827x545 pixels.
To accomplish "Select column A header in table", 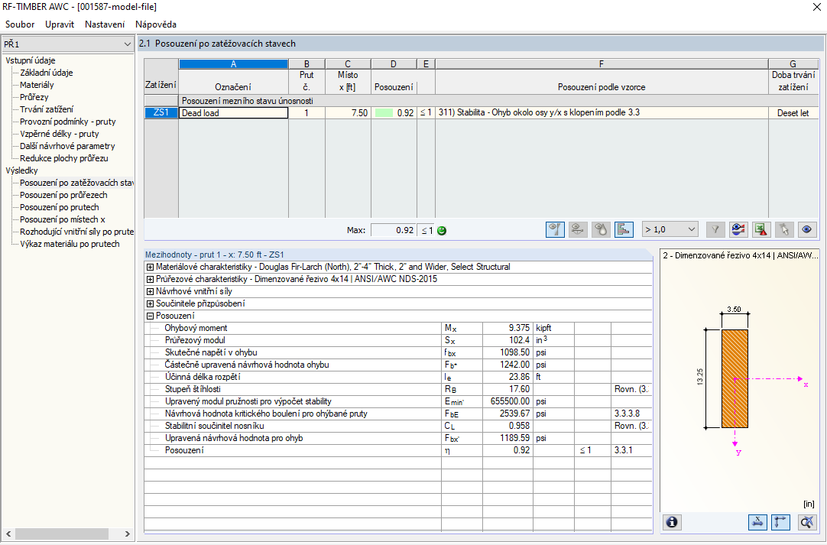I will [x=234, y=64].
